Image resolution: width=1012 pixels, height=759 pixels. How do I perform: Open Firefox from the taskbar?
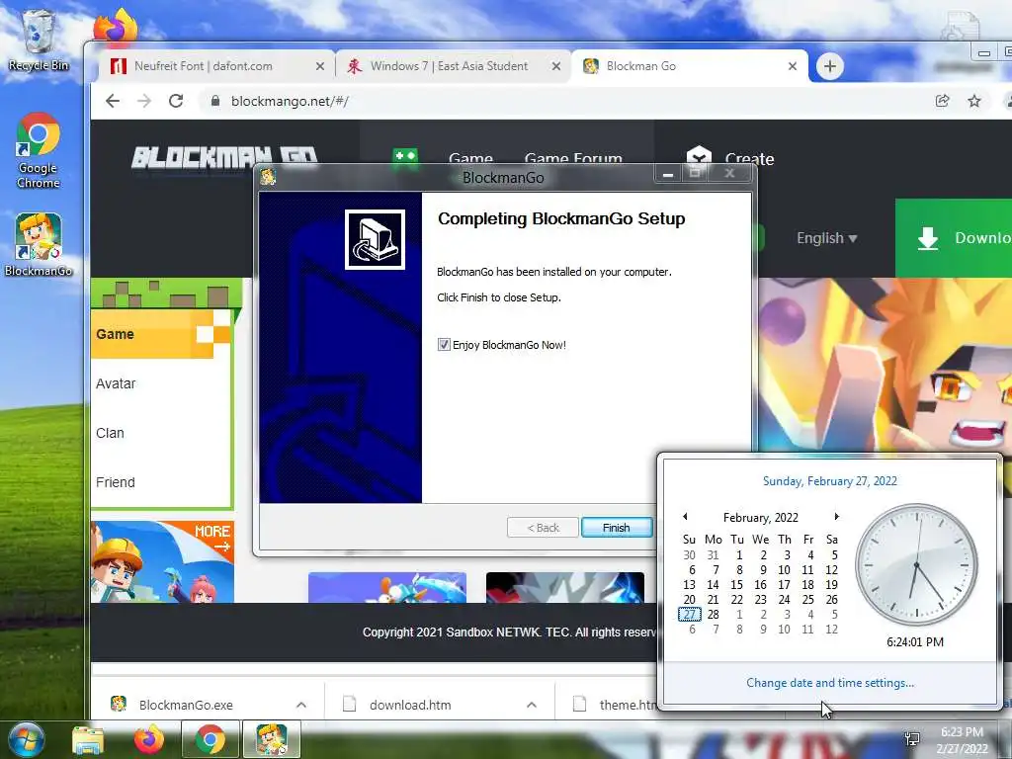(148, 739)
